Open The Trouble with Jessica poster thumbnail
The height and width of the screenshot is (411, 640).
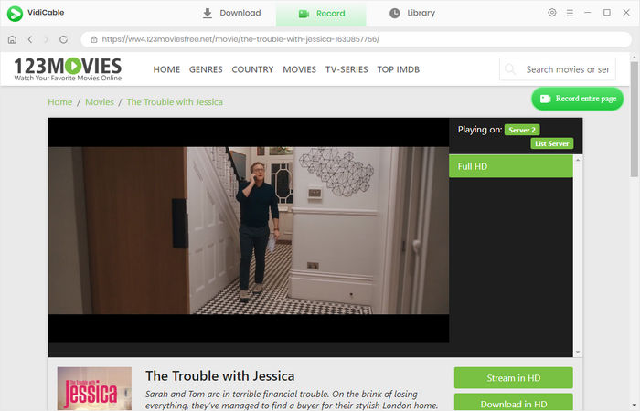(x=94, y=388)
